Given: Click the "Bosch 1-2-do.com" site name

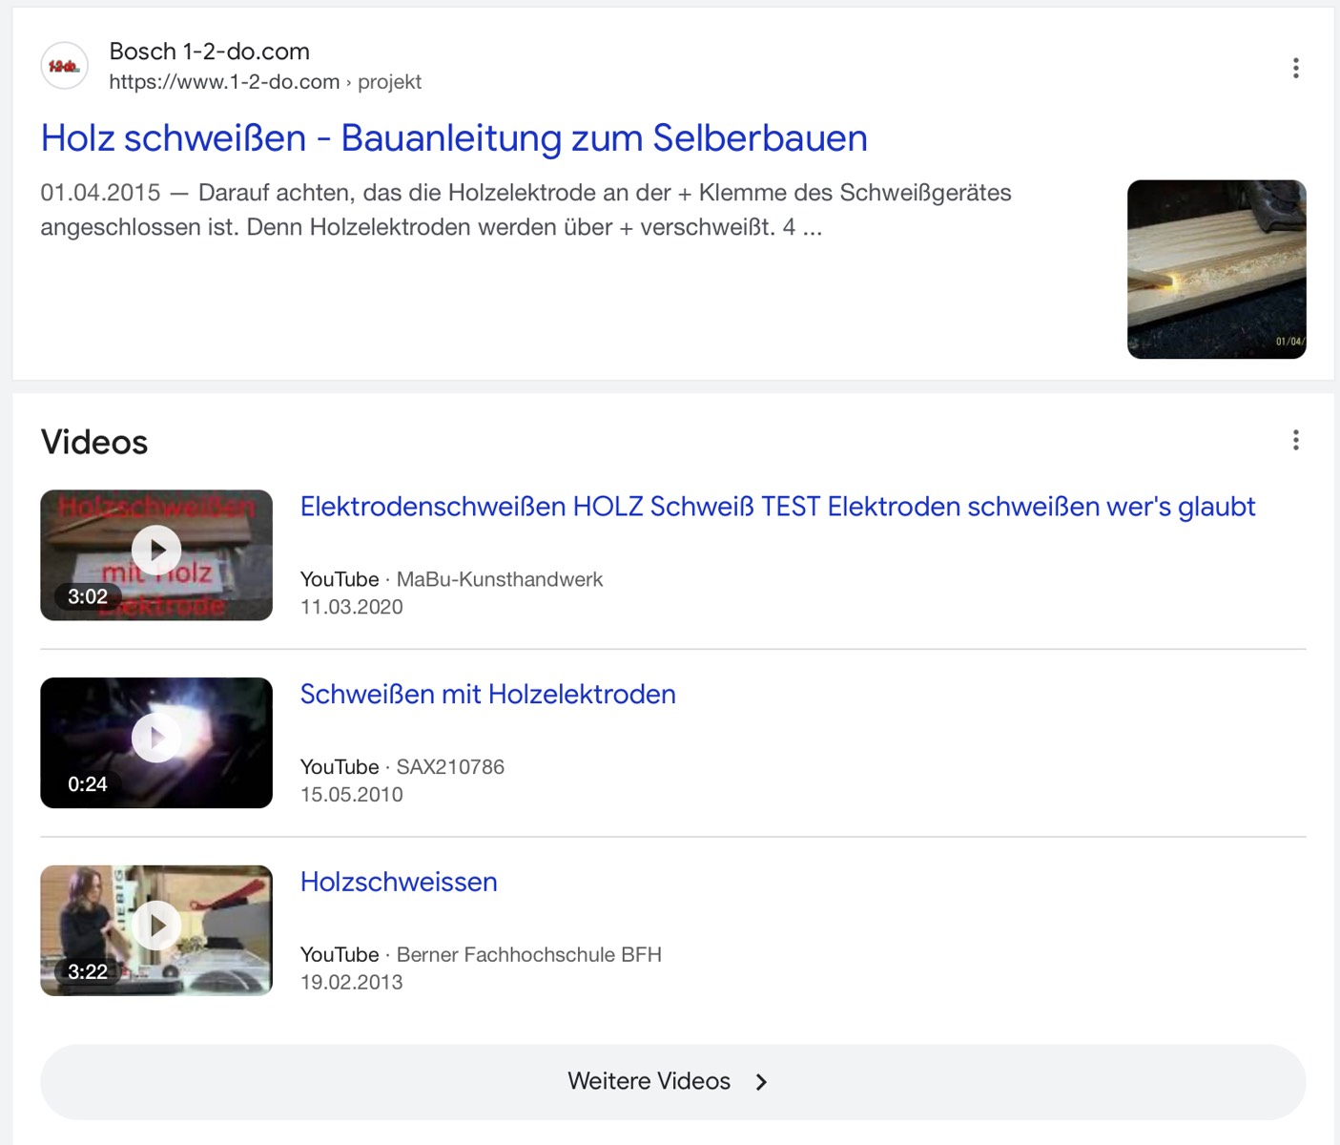Looking at the screenshot, I should click(x=209, y=52).
